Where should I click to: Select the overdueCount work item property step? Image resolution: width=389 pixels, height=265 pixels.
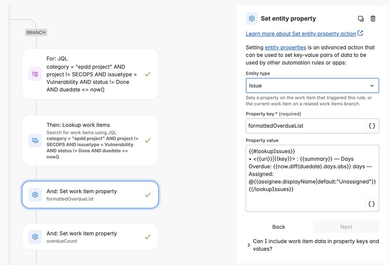tap(90, 237)
